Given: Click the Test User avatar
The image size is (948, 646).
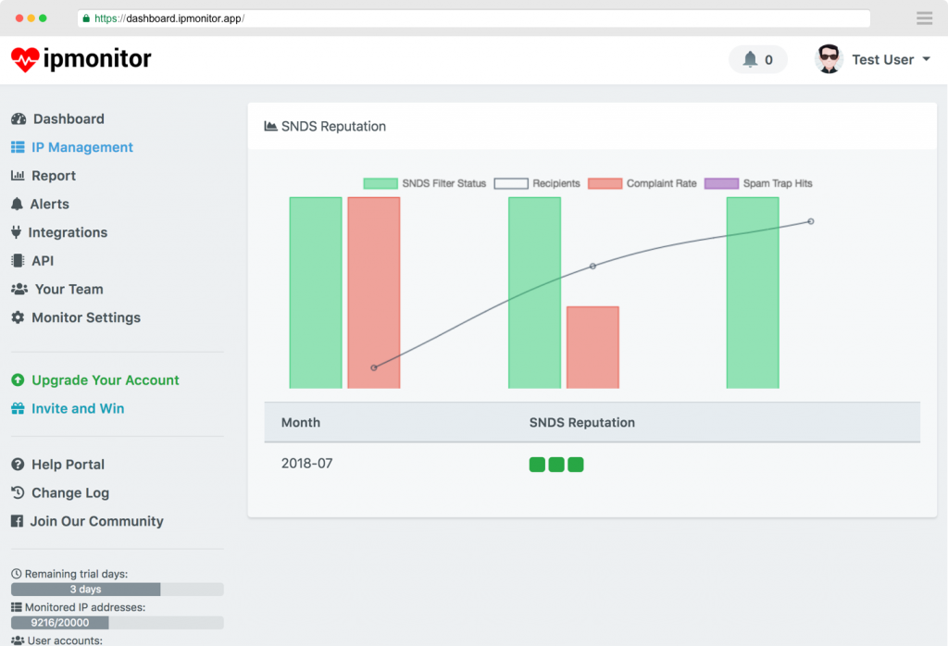Looking at the screenshot, I should 829,59.
